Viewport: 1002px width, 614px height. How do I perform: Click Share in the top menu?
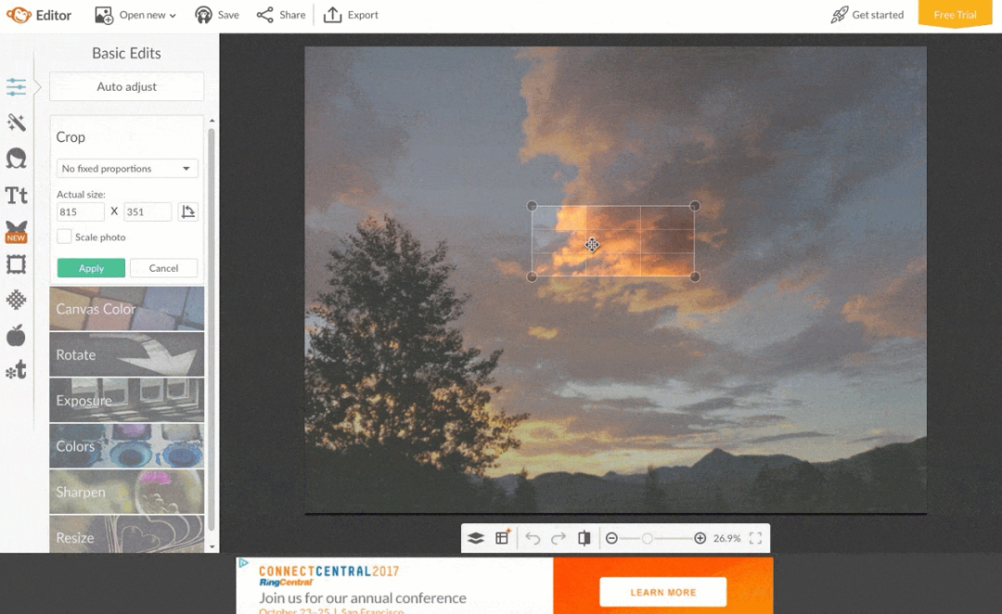tap(281, 15)
